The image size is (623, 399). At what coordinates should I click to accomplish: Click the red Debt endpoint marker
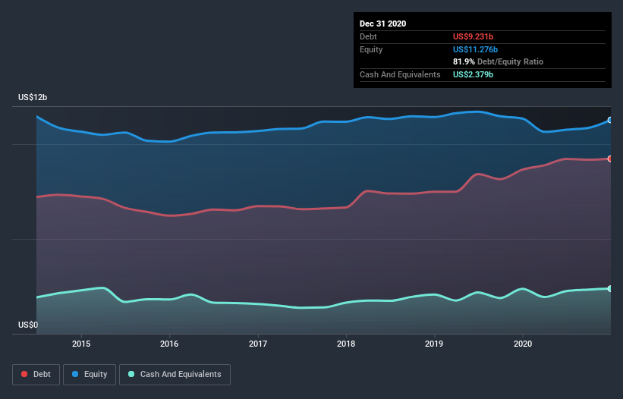coord(610,159)
